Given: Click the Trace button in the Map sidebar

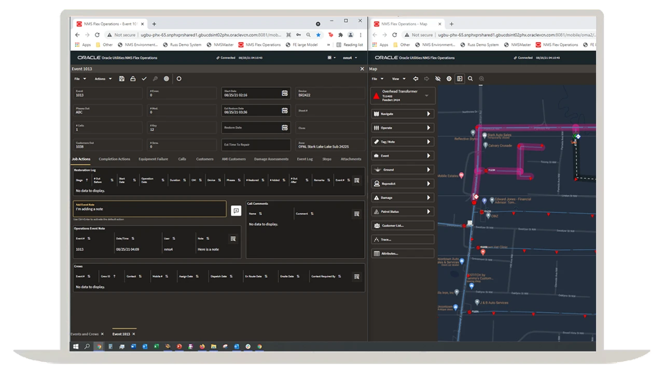Looking at the screenshot, I should coord(402,239).
